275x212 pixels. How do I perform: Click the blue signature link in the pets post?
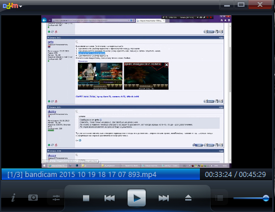(x=107, y=97)
